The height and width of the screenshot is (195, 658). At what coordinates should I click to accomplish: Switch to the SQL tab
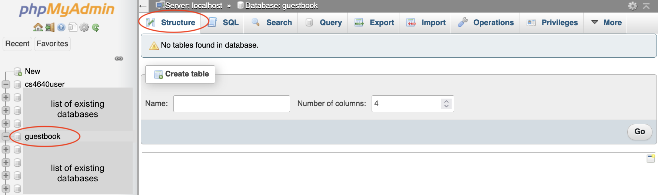223,23
